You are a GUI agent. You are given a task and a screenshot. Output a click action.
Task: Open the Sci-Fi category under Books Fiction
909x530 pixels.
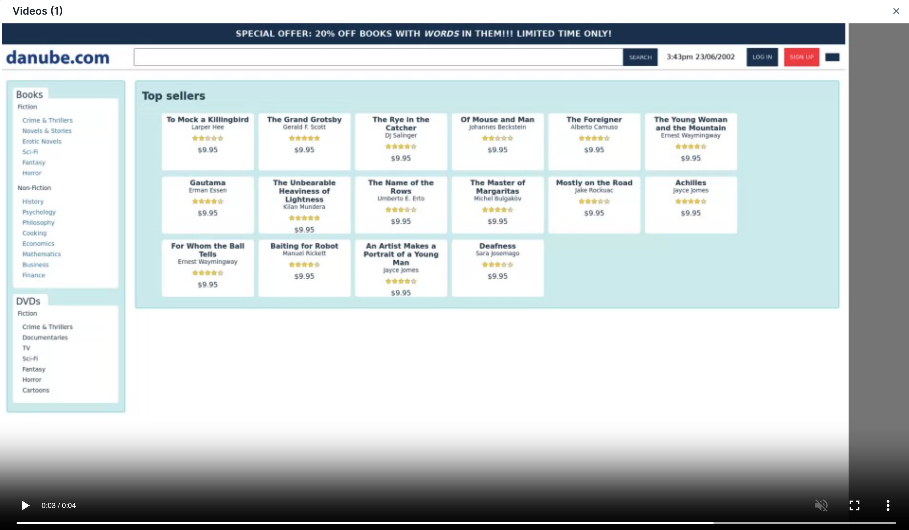[30, 152]
